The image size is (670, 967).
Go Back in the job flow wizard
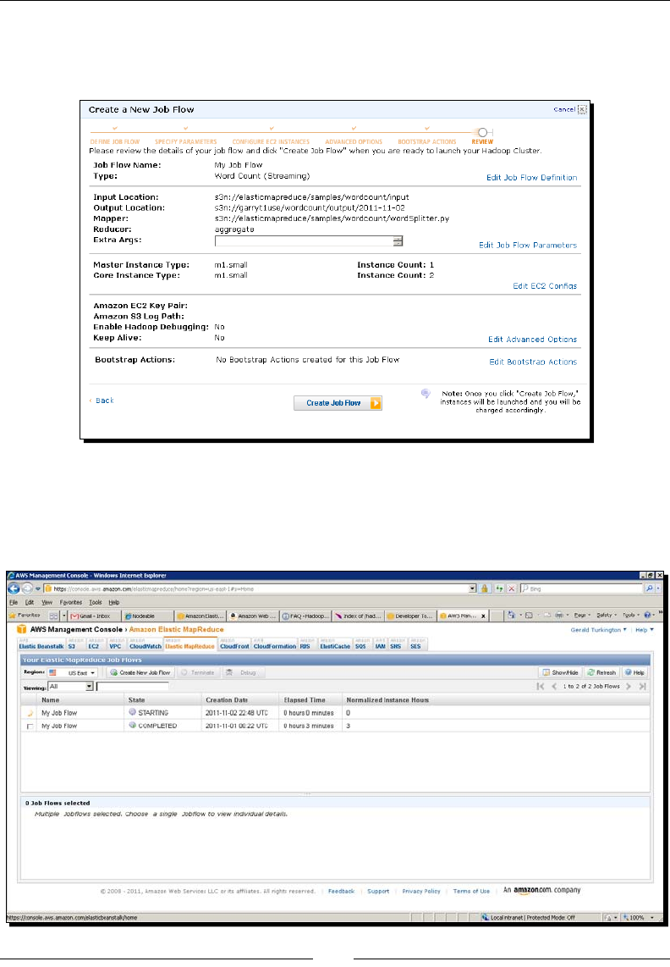coord(102,401)
